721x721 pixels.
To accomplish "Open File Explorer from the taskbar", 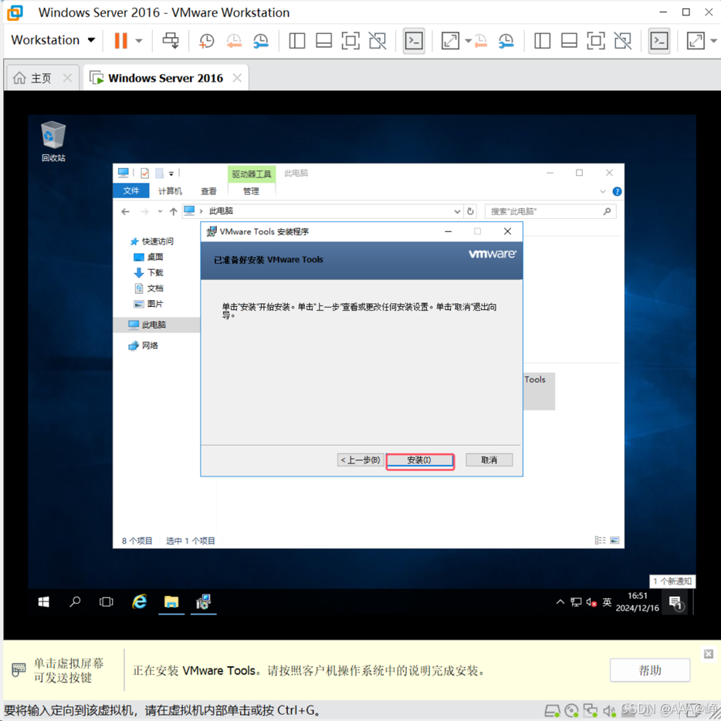I will [x=171, y=602].
